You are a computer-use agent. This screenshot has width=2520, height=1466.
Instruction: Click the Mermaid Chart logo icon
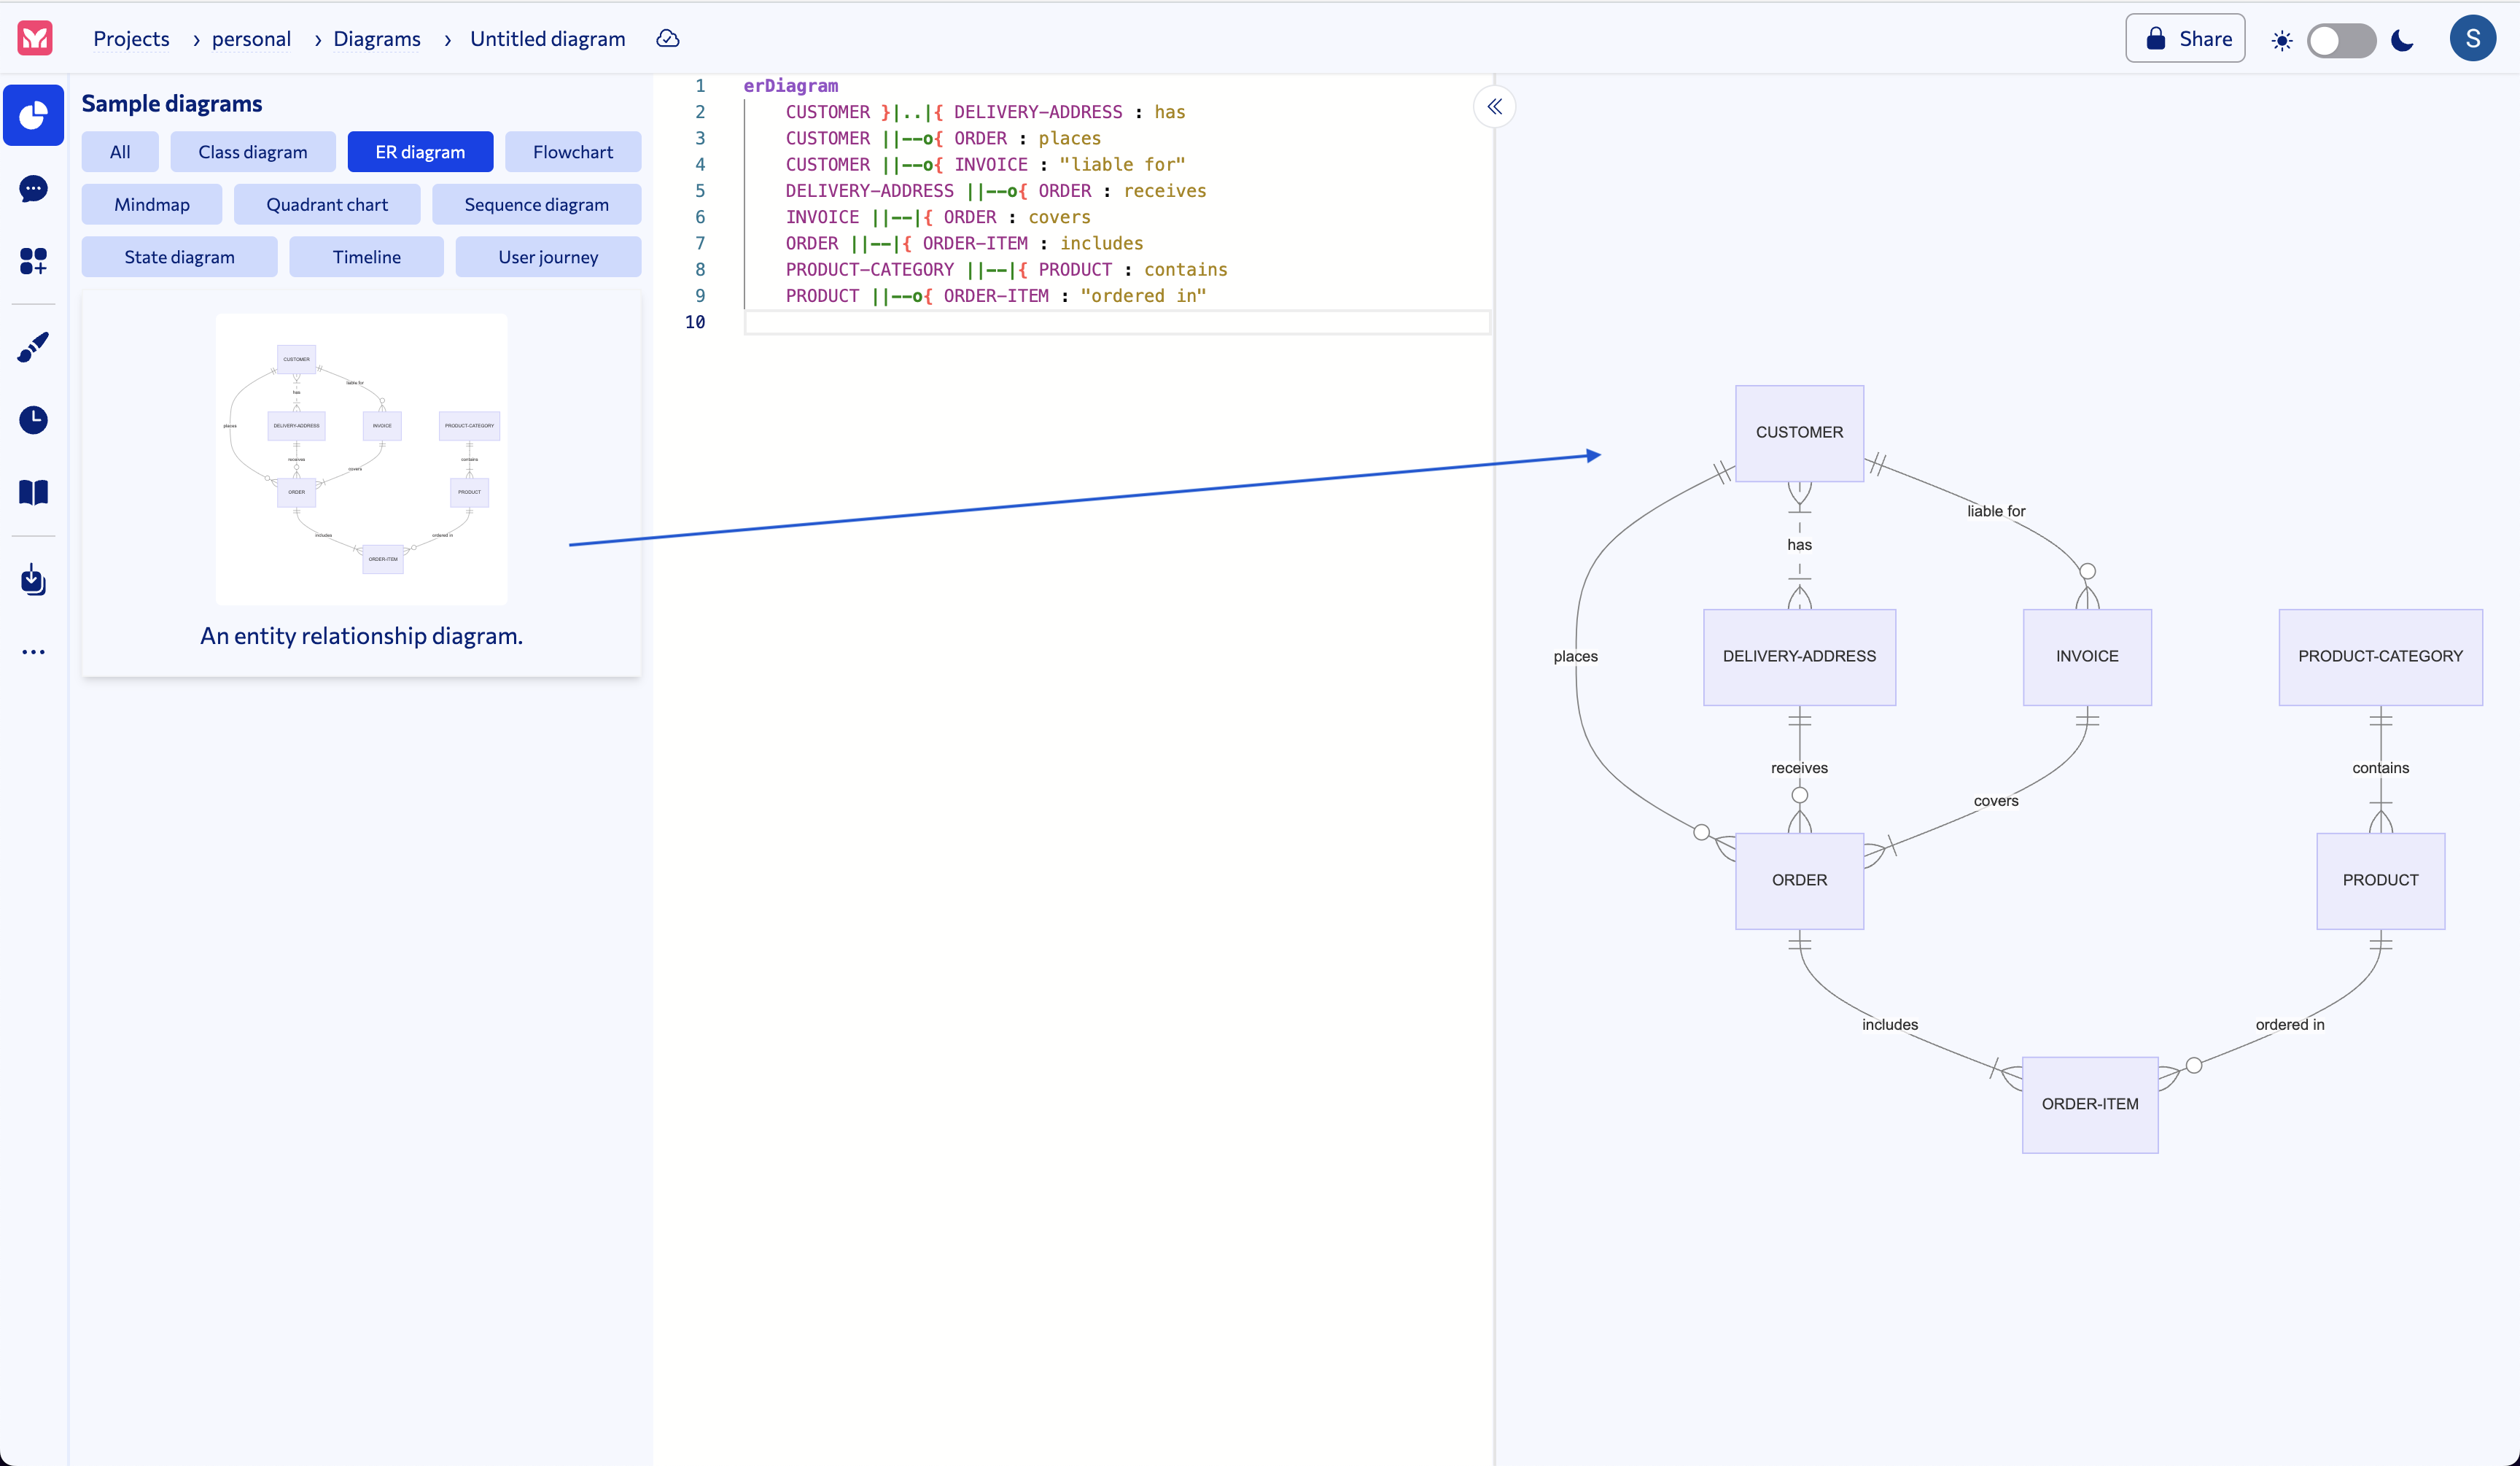point(35,38)
